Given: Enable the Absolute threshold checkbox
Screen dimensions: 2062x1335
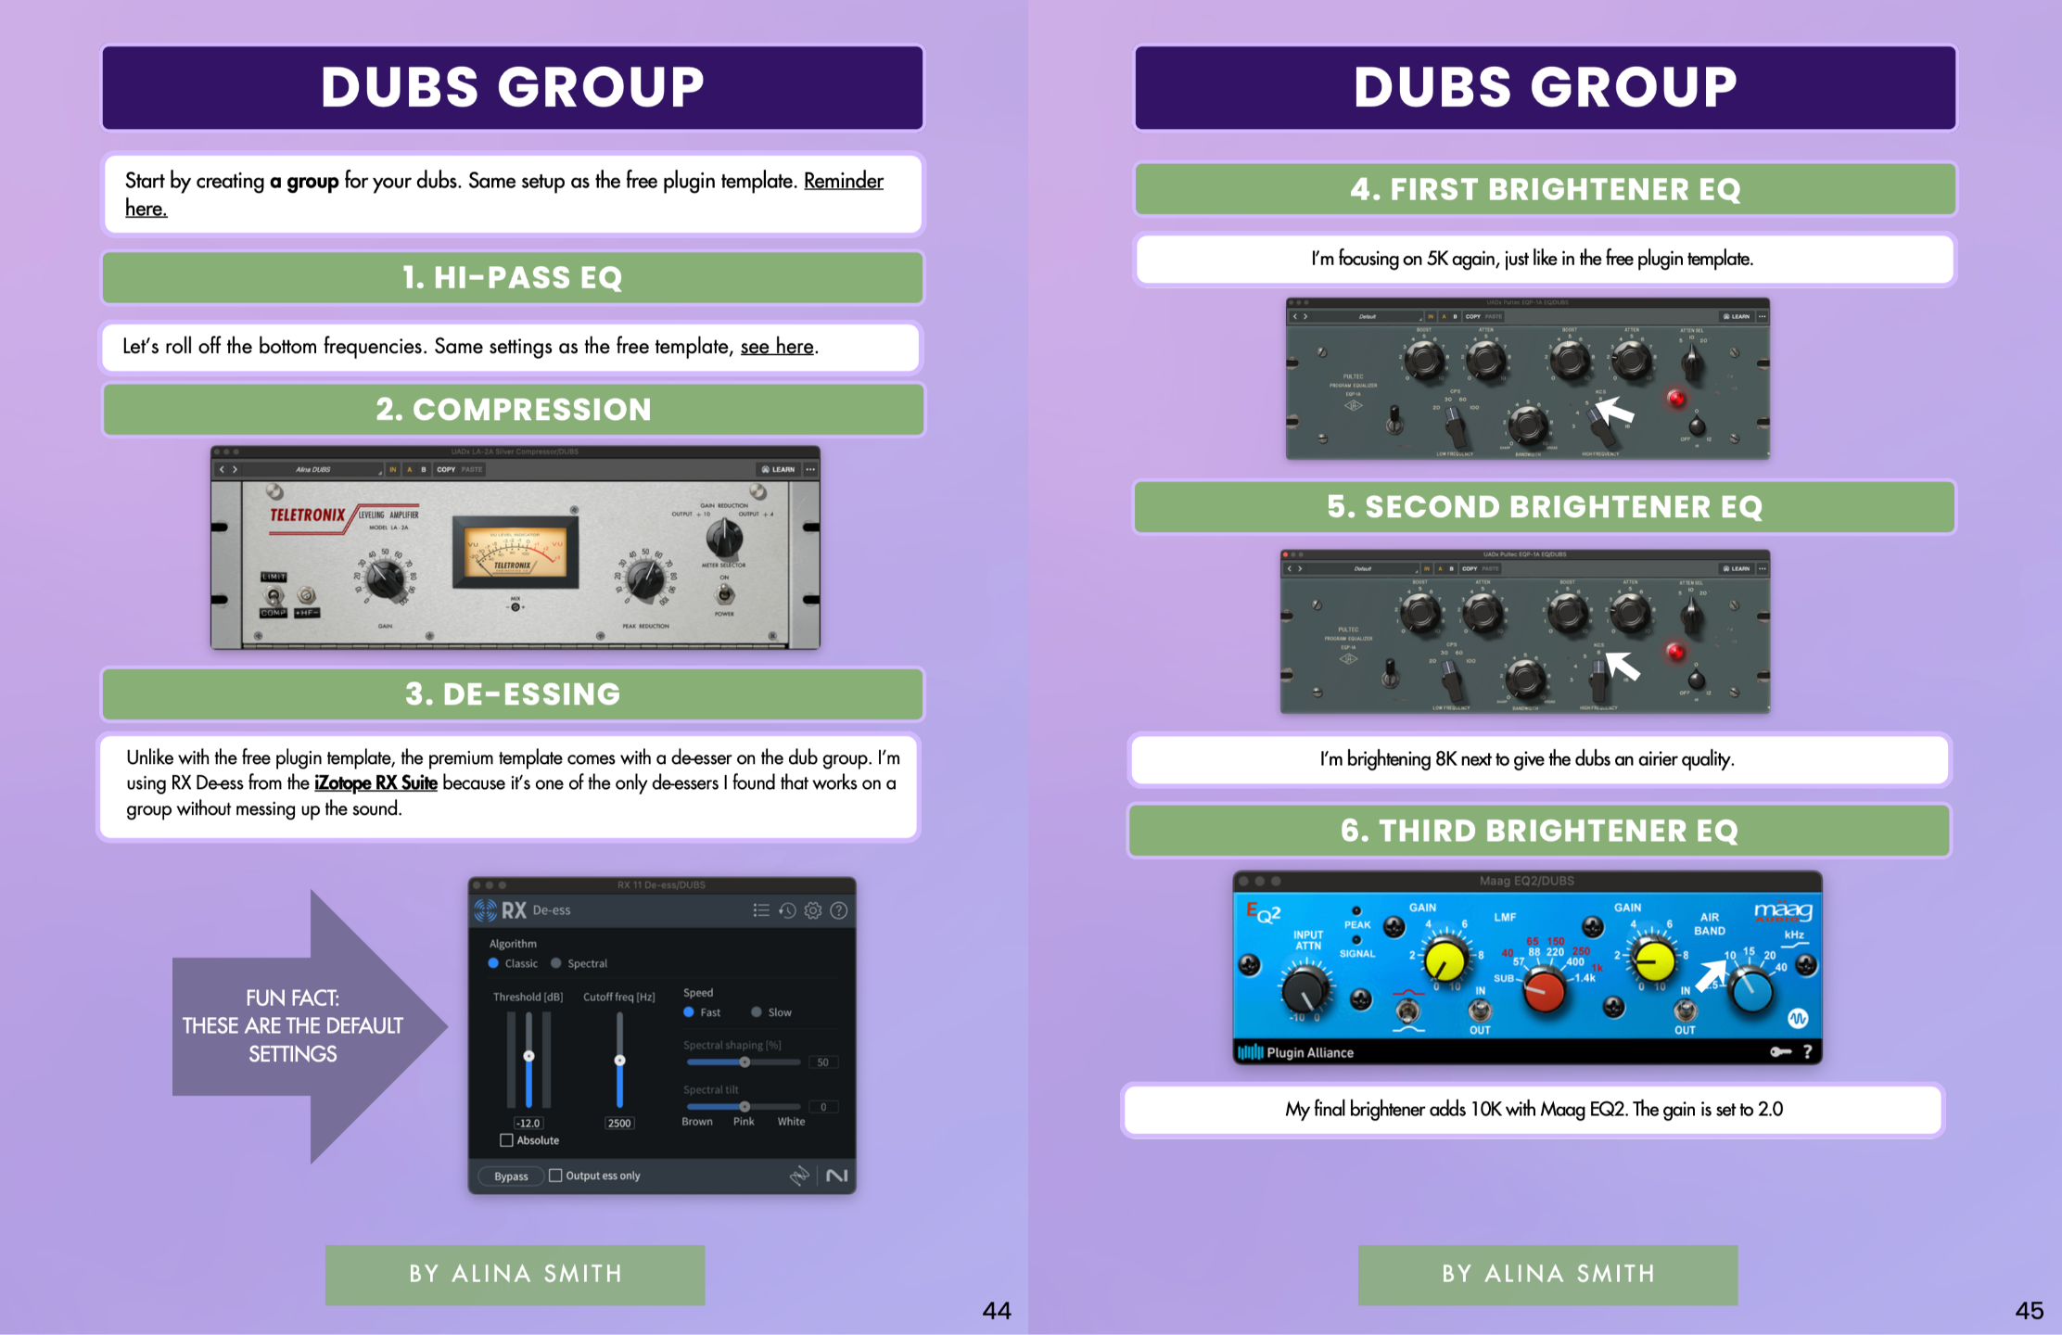Looking at the screenshot, I should (506, 1140).
